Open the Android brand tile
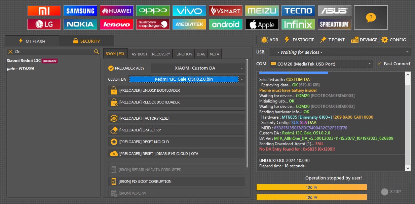Screen dimensions: 415x204 [x=226, y=24]
